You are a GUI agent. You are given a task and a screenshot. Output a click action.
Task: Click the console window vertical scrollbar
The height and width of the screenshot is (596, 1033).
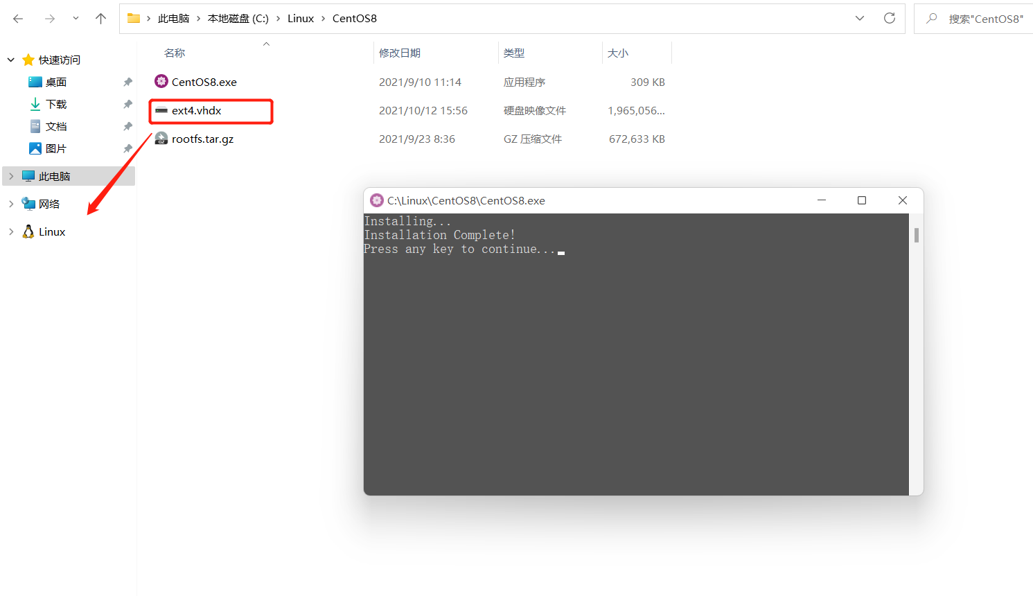(x=915, y=235)
